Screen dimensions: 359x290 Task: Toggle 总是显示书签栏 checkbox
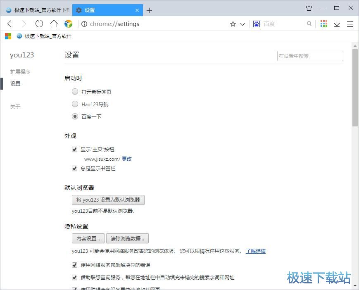pos(74,169)
